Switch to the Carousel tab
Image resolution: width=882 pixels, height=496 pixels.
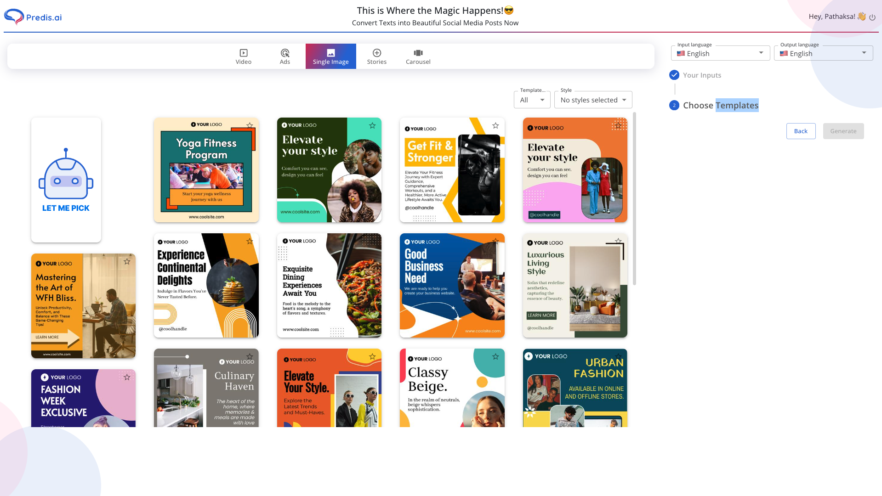point(418,56)
